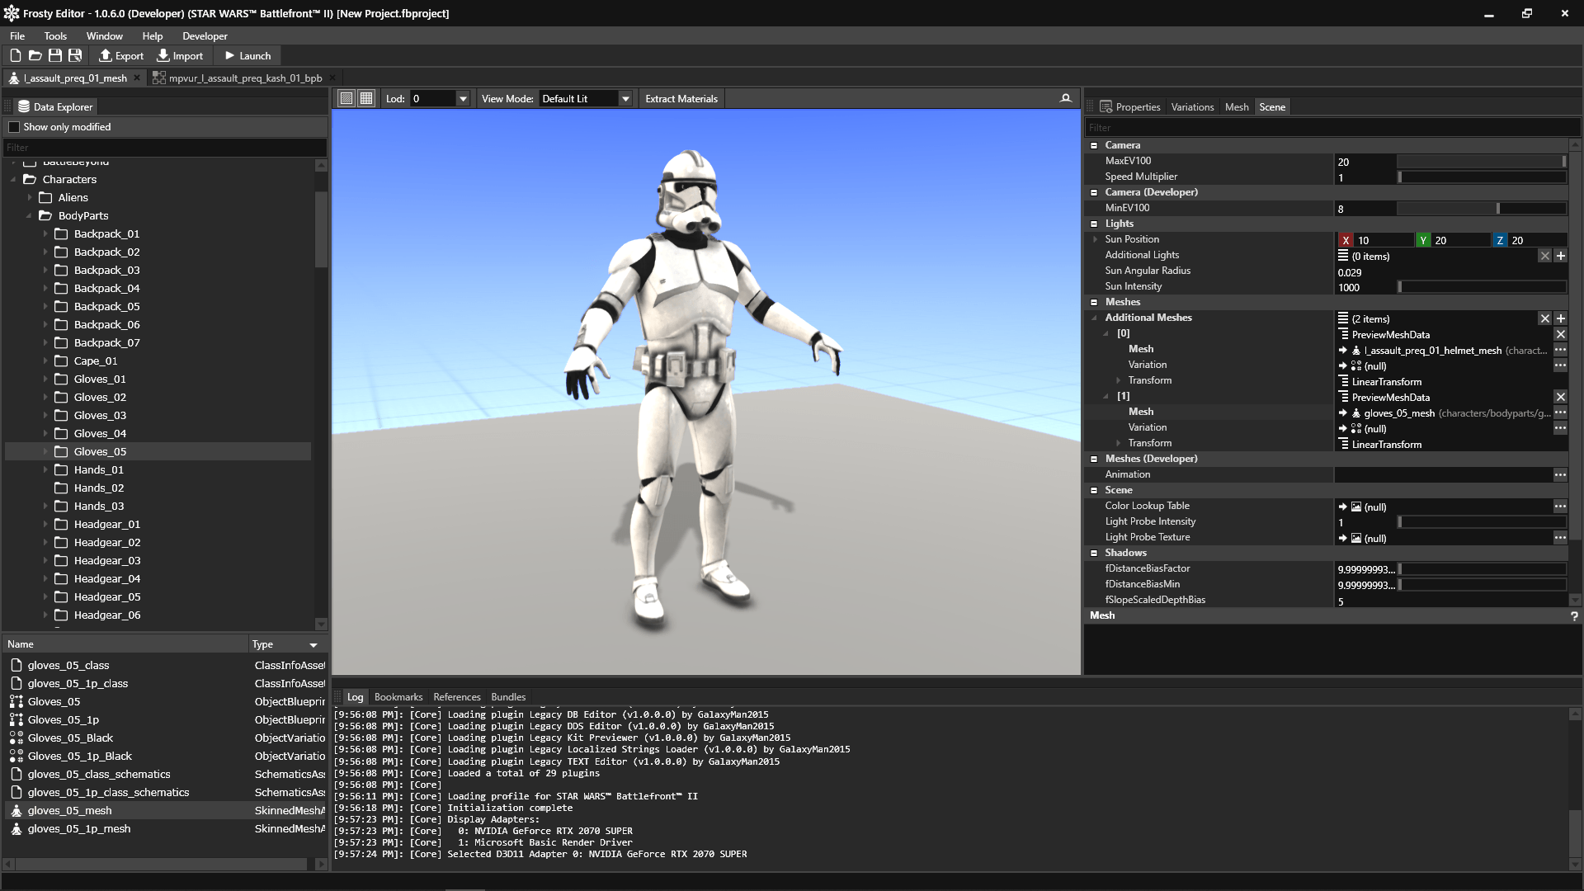Image resolution: width=1584 pixels, height=891 pixels.
Task: Select Gloves_05_Black object variation
Action: [70, 738]
